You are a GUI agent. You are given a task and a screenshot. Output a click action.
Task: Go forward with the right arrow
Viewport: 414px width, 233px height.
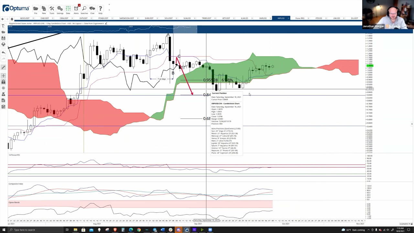coord(7,18)
